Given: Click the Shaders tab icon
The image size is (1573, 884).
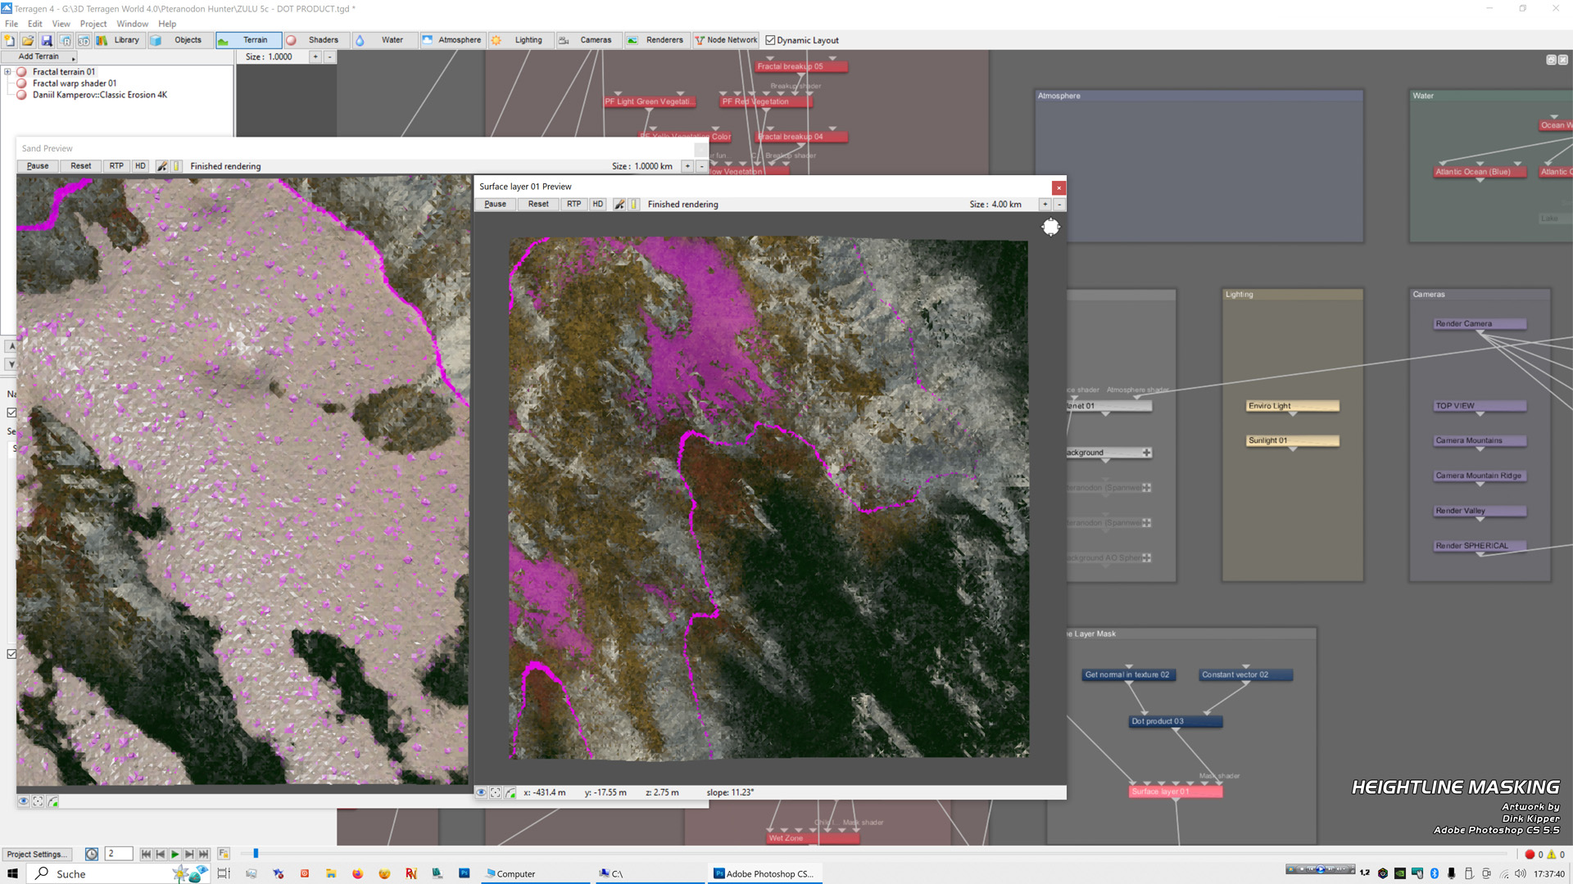Looking at the screenshot, I should tap(294, 40).
